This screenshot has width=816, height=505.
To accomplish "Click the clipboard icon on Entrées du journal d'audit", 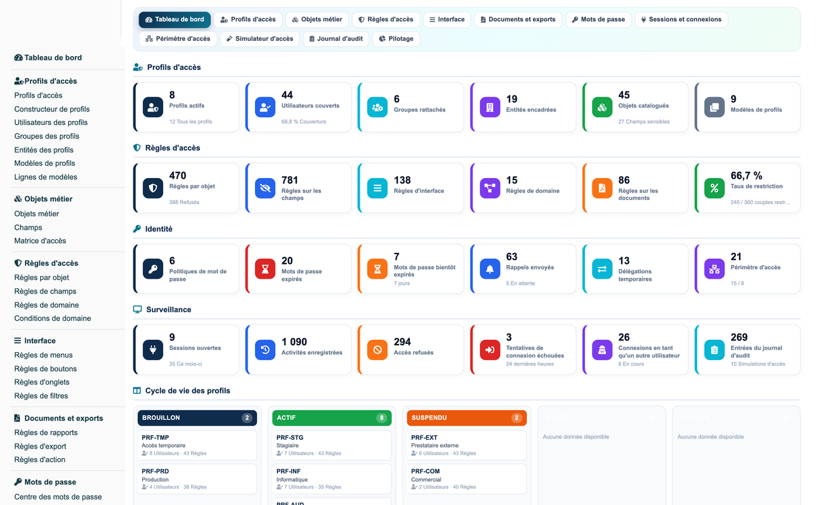I will click(x=714, y=350).
